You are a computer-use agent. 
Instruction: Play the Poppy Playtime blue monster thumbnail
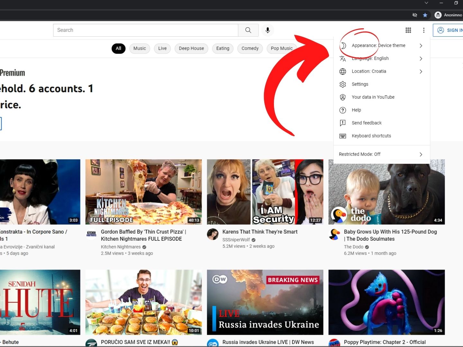[386, 302]
